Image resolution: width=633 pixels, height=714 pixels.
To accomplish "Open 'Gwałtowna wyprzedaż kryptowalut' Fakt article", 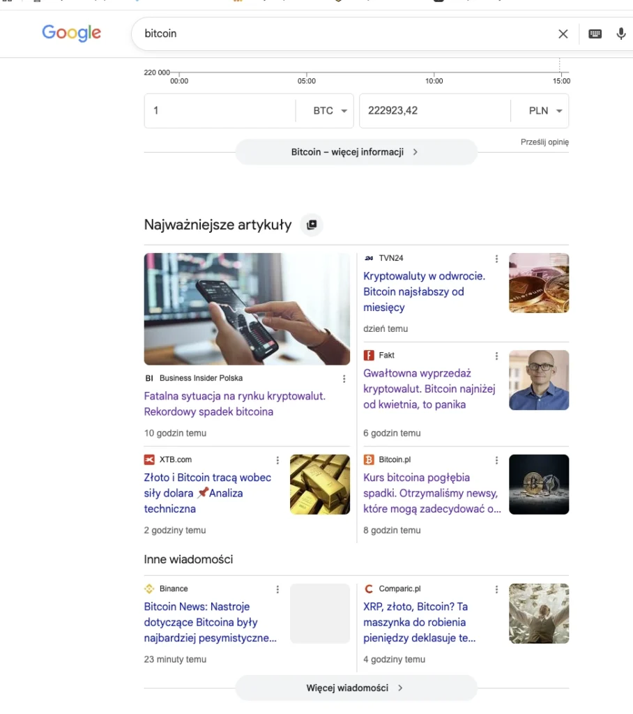I will pyautogui.click(x=429, y=389).
